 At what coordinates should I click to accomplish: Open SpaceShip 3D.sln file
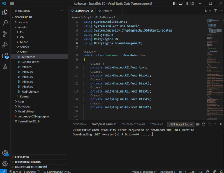pyautogui.click(x=39, y=122)
